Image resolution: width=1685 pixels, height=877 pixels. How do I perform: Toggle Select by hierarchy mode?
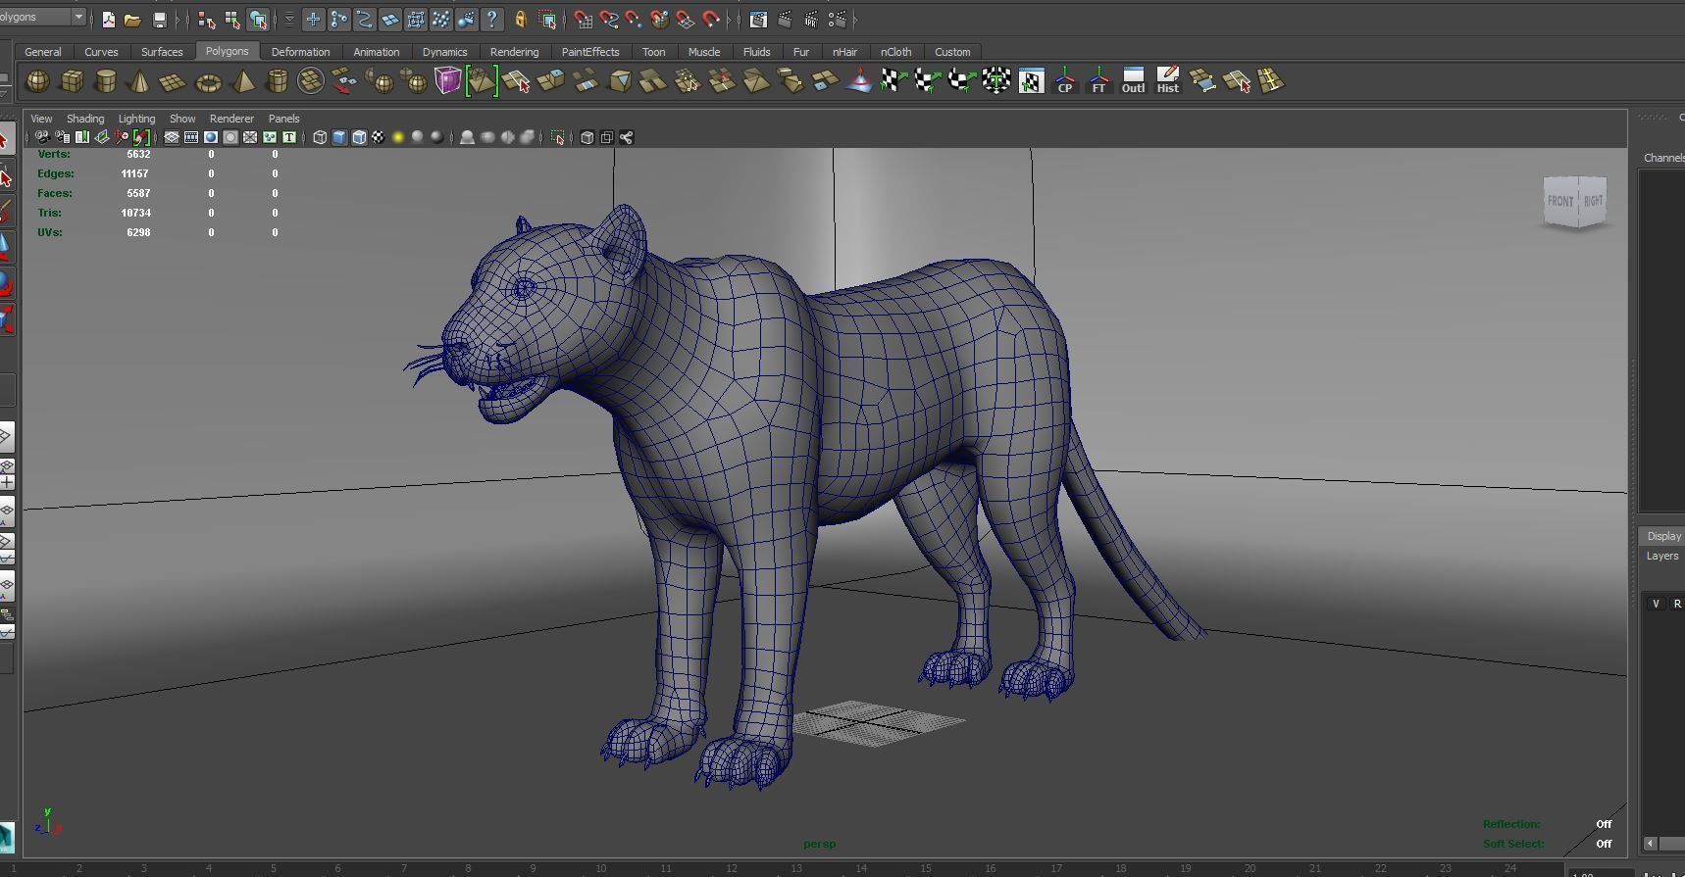coord(206,19)
